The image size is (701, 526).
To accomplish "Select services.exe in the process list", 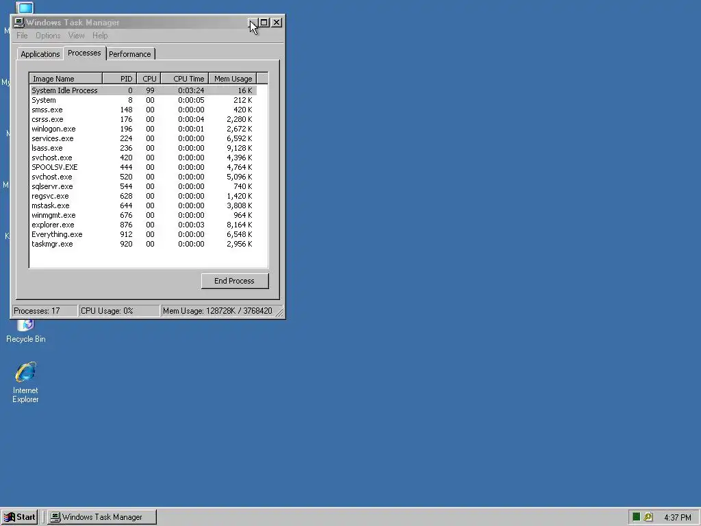I will 143,138.
